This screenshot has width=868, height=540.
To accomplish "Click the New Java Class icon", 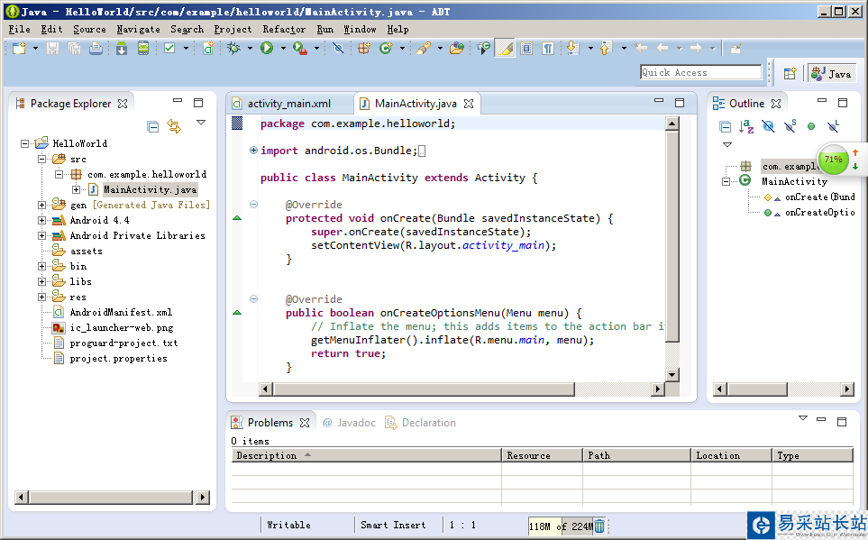I will pos(386,49).
